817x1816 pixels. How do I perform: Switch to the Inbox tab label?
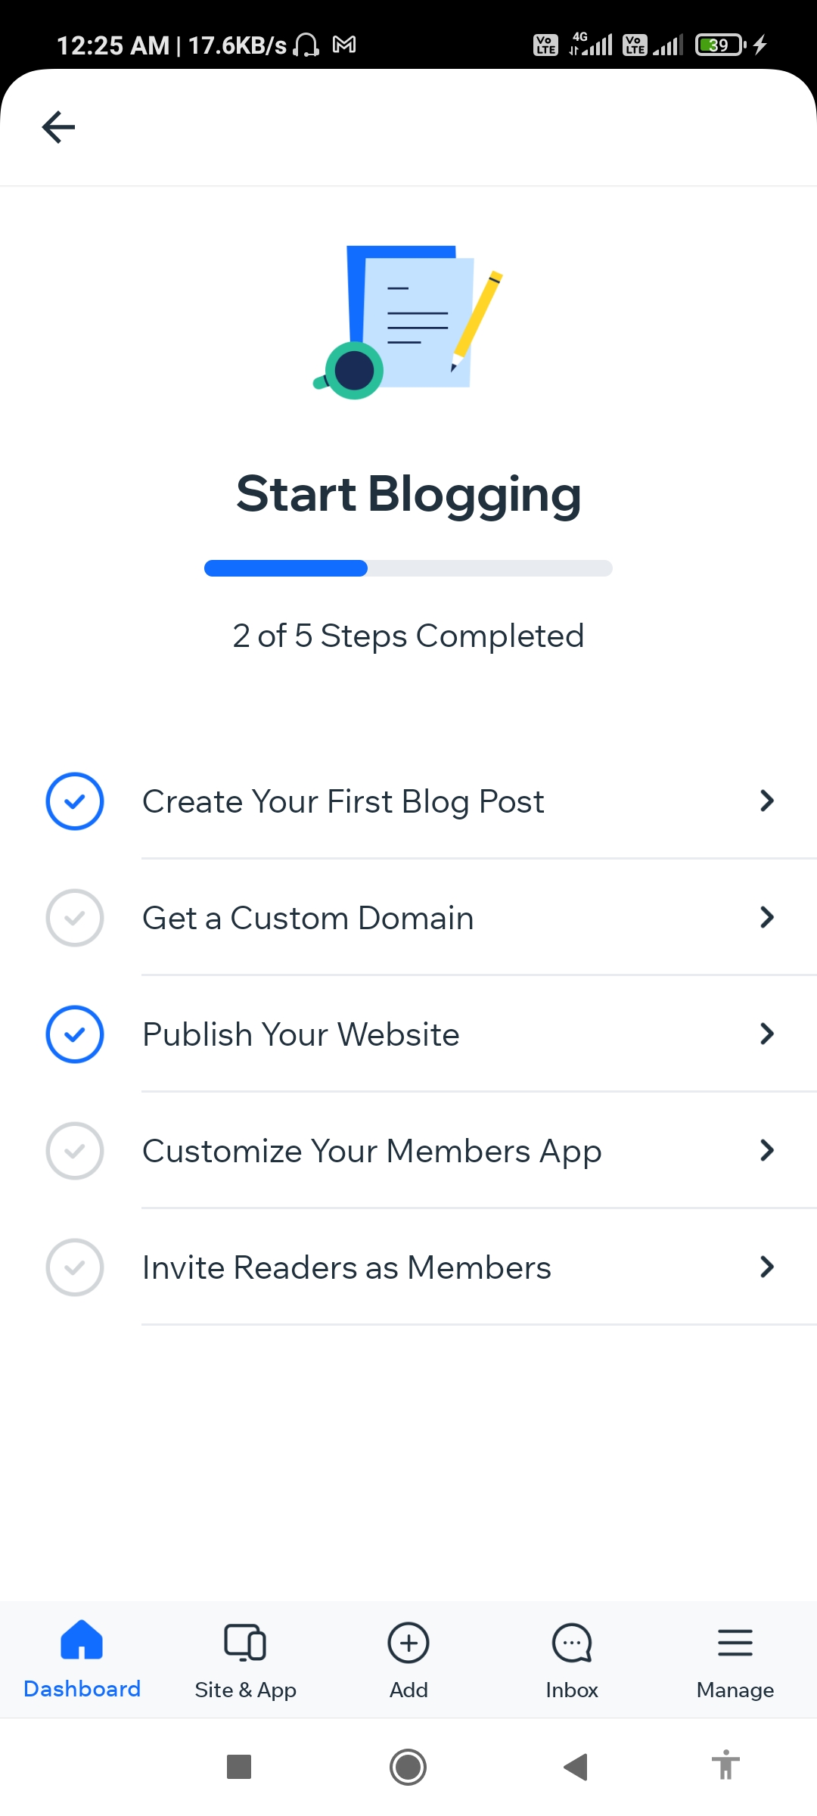point(572,1690)
